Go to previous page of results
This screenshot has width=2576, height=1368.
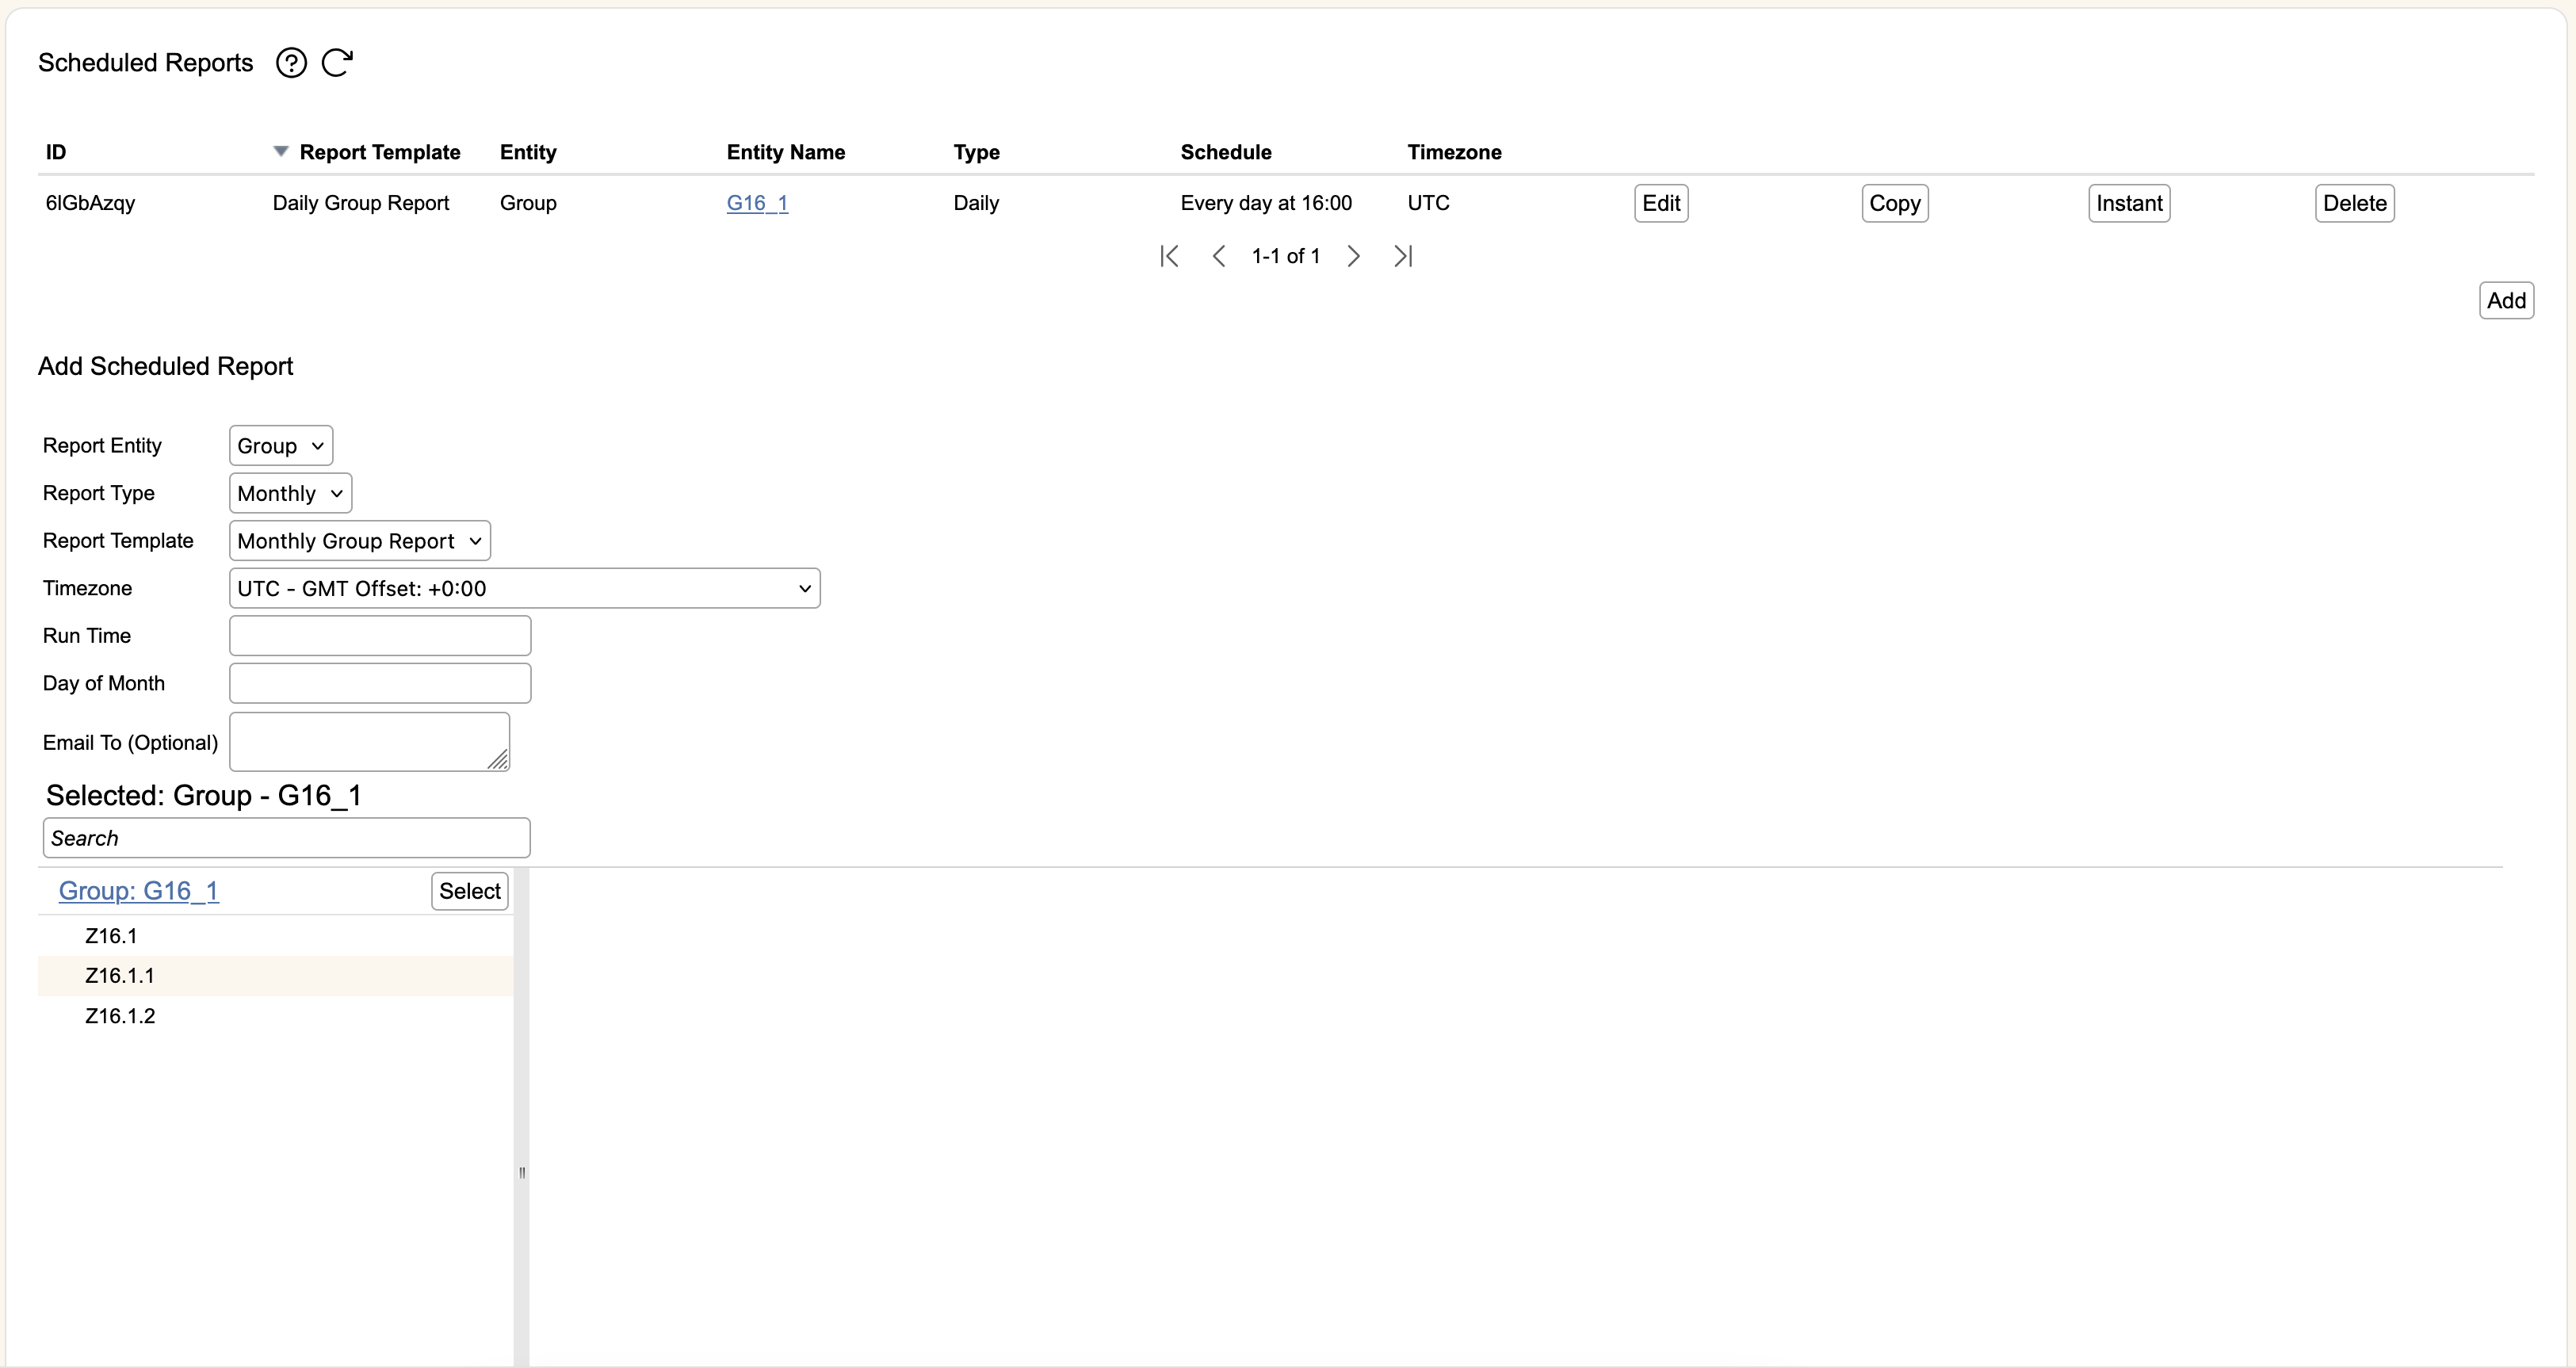click(x=1218, y=256)
